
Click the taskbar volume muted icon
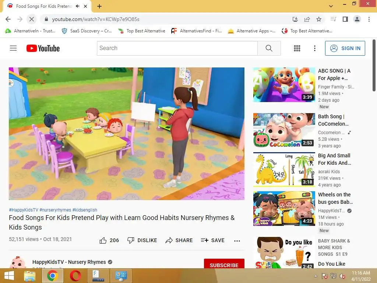[x=342, y=276]
